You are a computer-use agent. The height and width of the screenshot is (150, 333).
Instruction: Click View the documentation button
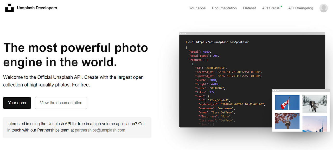(61, 103)
